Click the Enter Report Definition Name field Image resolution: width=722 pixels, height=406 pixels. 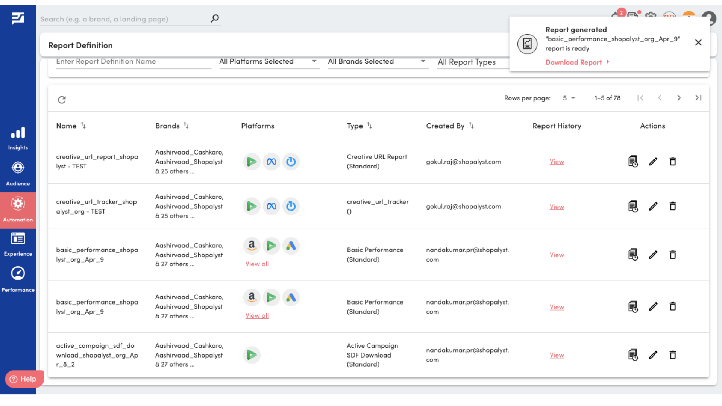click(x=133, y=62)
